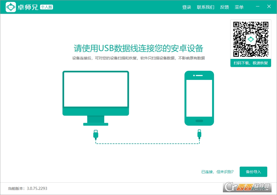Click the 扫码下载，极速恢复 banner
This screenshot has height=195, width=277.
coord(251,63)
